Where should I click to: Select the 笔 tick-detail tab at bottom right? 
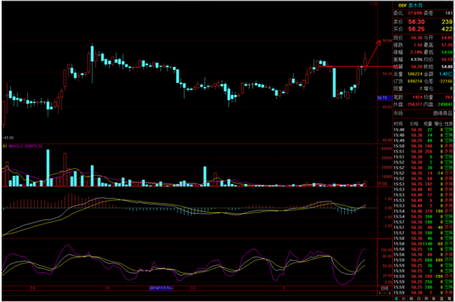coord(396,299)
